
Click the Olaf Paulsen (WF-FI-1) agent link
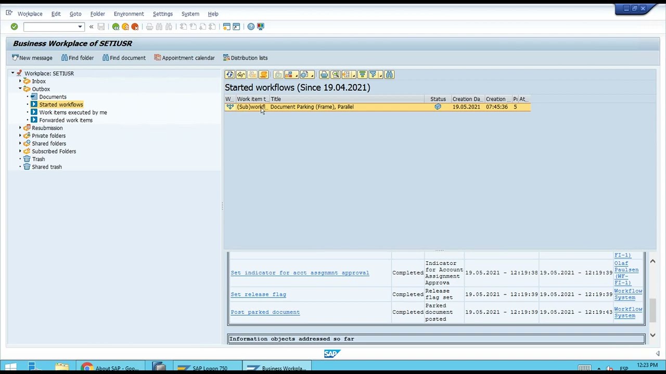[x=626, y=273]
